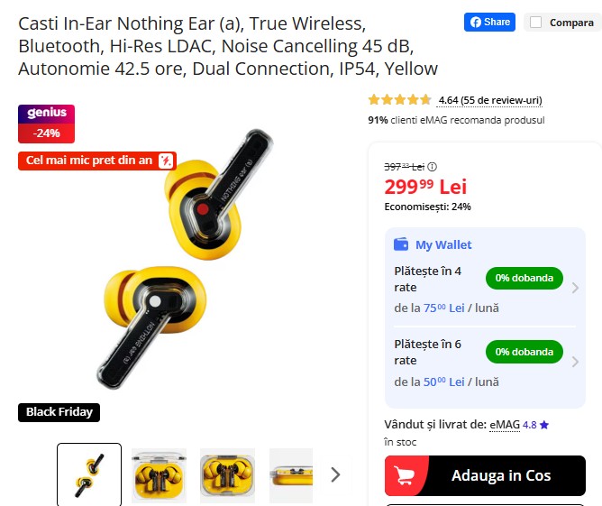Viewport: 602px width, 506px height.
Task: Expand the 4 rate payment option chevron
Action: click(x=575, y=288)
